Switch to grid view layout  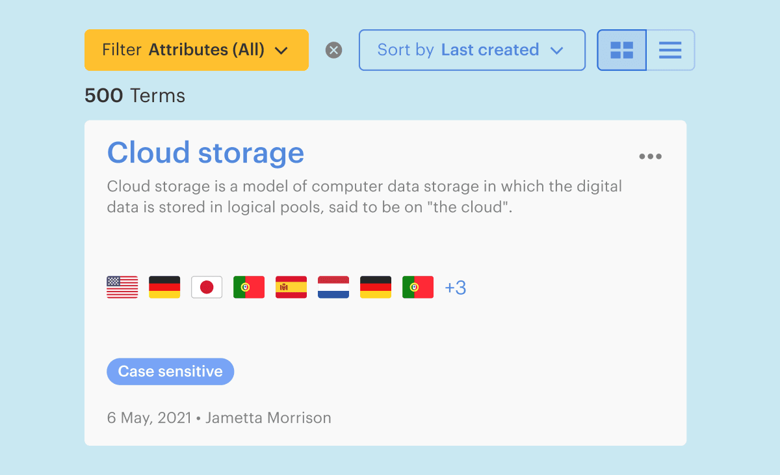pyautogui.click(x=622, y=50)
